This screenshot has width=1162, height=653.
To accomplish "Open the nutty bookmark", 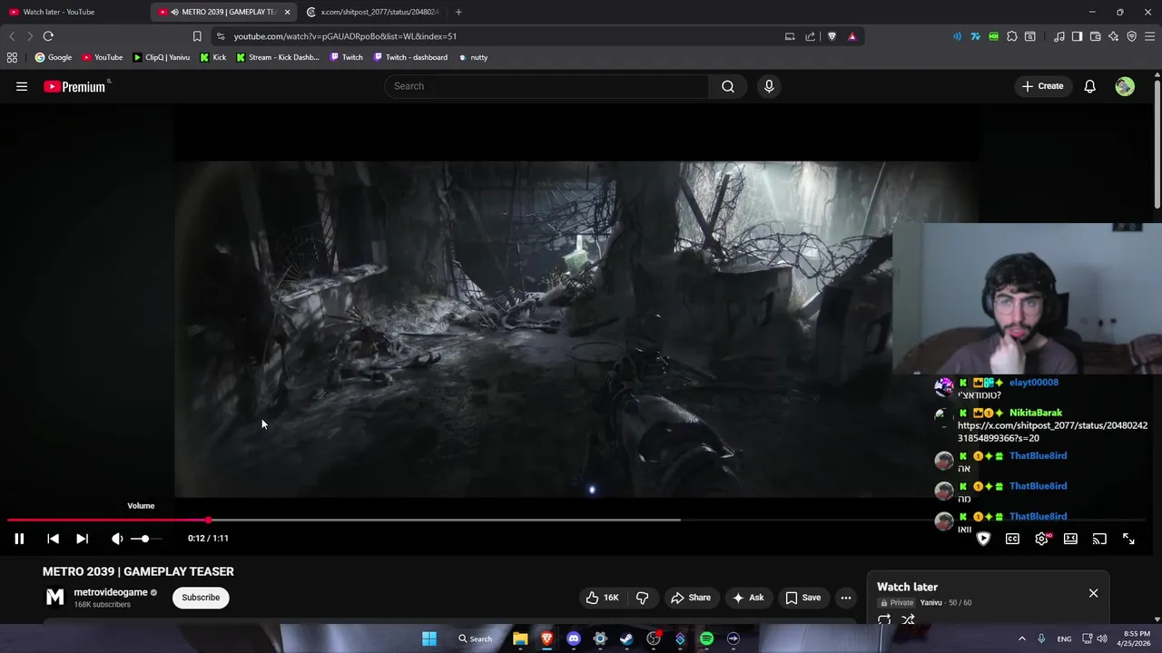I will coord(473,57).
